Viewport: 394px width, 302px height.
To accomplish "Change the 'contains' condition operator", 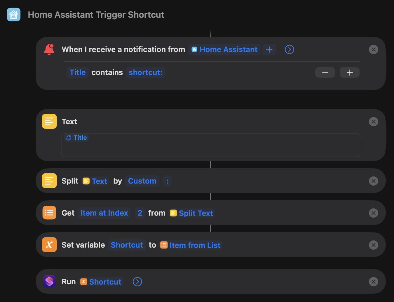I will click(x=107, y=72).
